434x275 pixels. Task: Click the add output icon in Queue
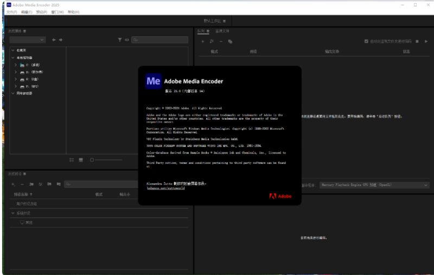(x=212, y=42)
